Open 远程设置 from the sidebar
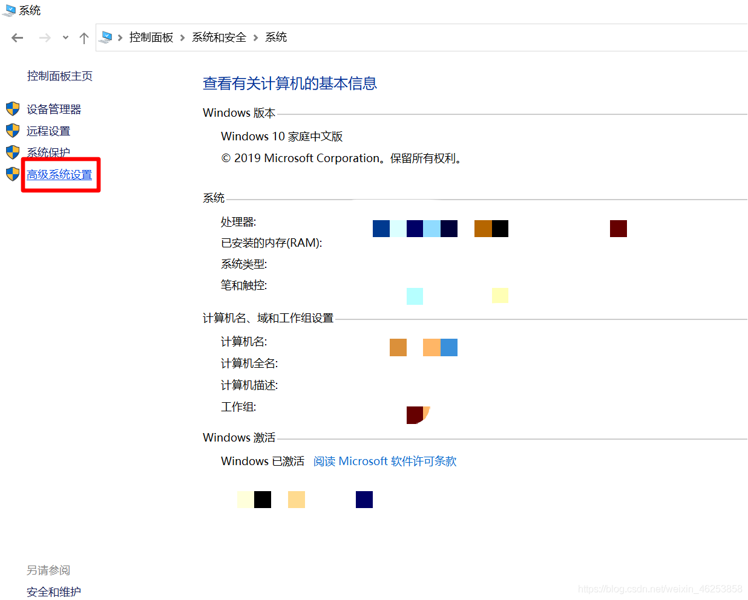This screenshot has width=748, height=600. [48, 131]
